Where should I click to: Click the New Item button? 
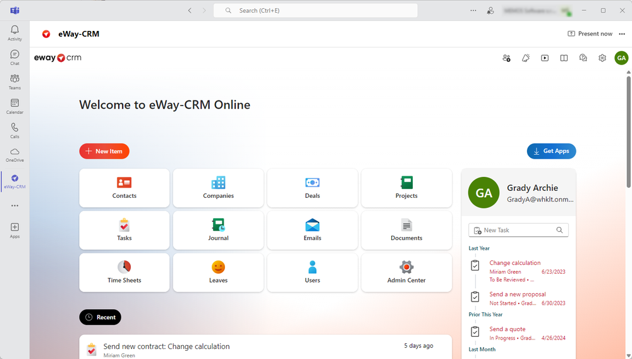pos(104,151)
